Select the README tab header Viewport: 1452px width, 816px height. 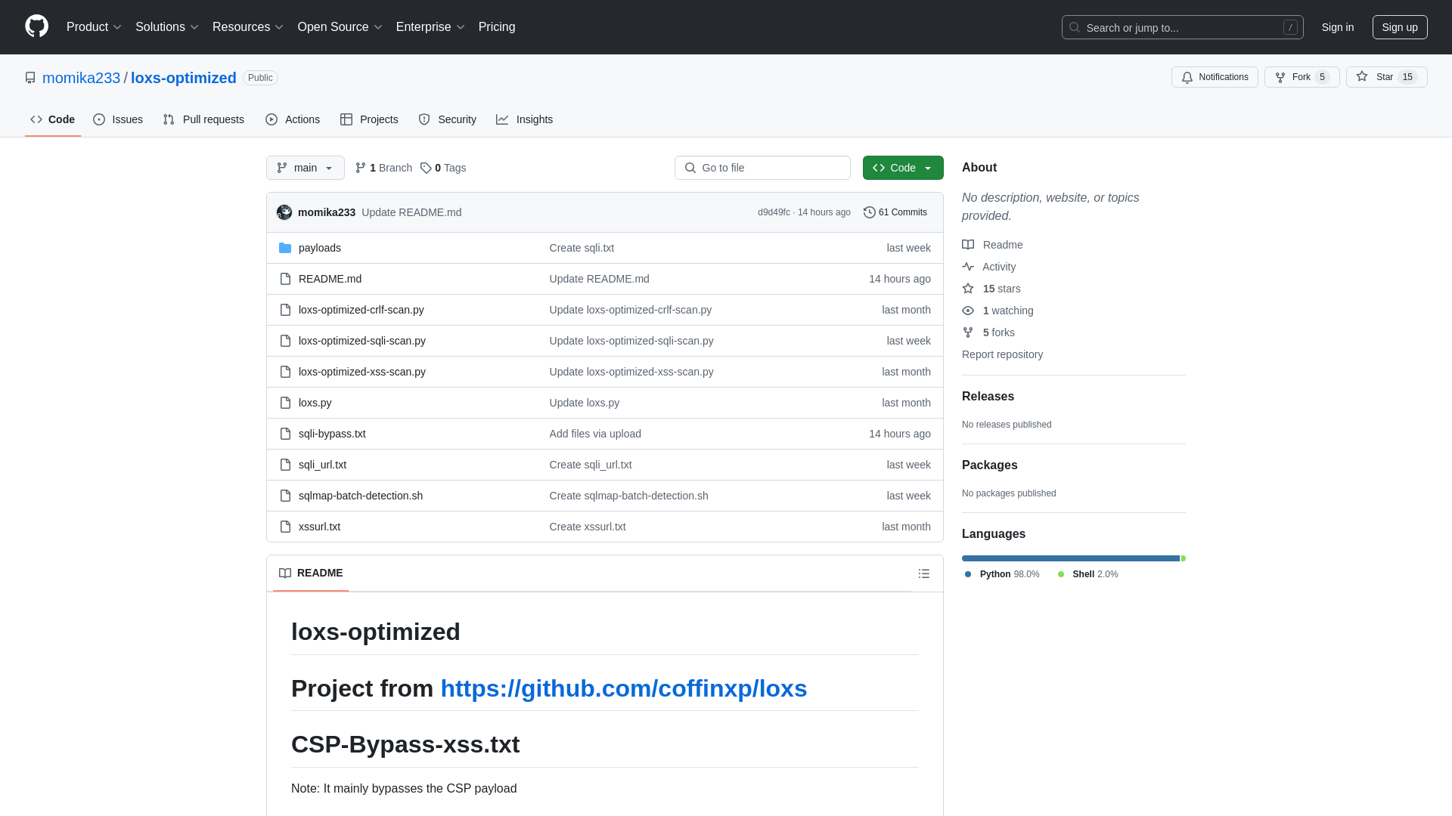[x=311, y=573]
